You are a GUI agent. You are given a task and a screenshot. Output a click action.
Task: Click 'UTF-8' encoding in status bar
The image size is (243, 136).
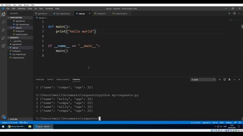215,122
